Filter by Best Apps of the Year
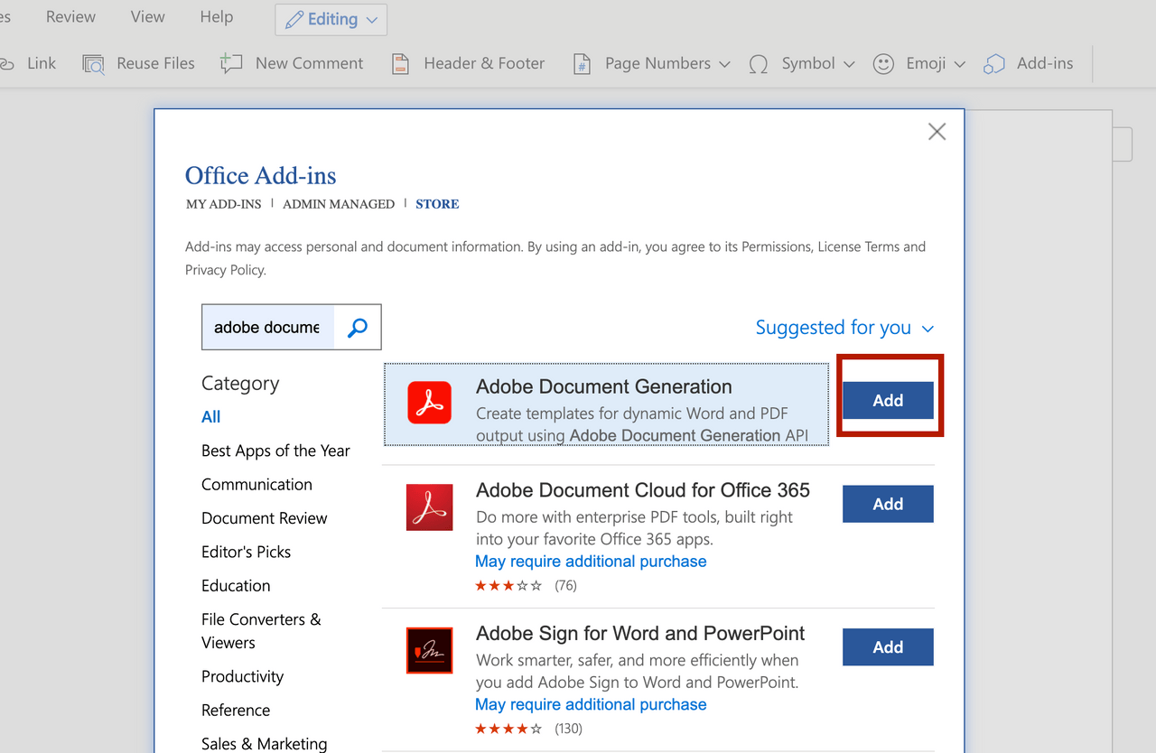The height and width of the screenshot is (753, 1156). (275, 451)
